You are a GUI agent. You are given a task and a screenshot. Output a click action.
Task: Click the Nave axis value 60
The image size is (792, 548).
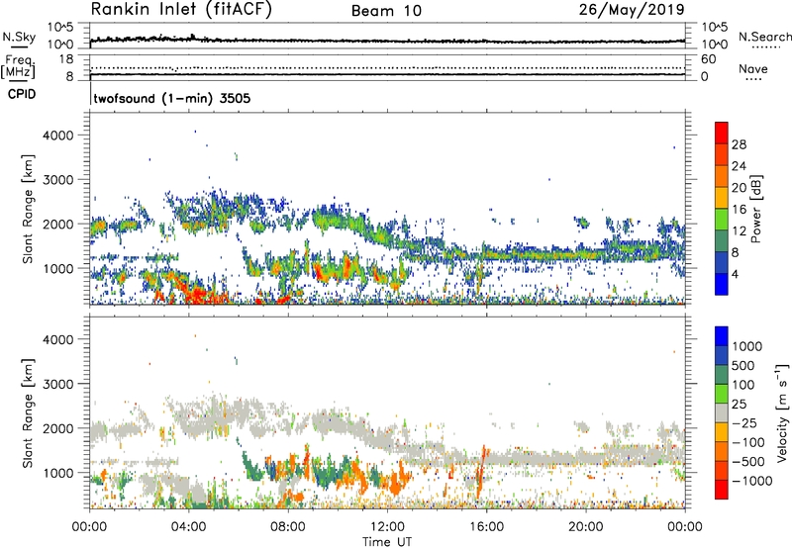[708, 59]
